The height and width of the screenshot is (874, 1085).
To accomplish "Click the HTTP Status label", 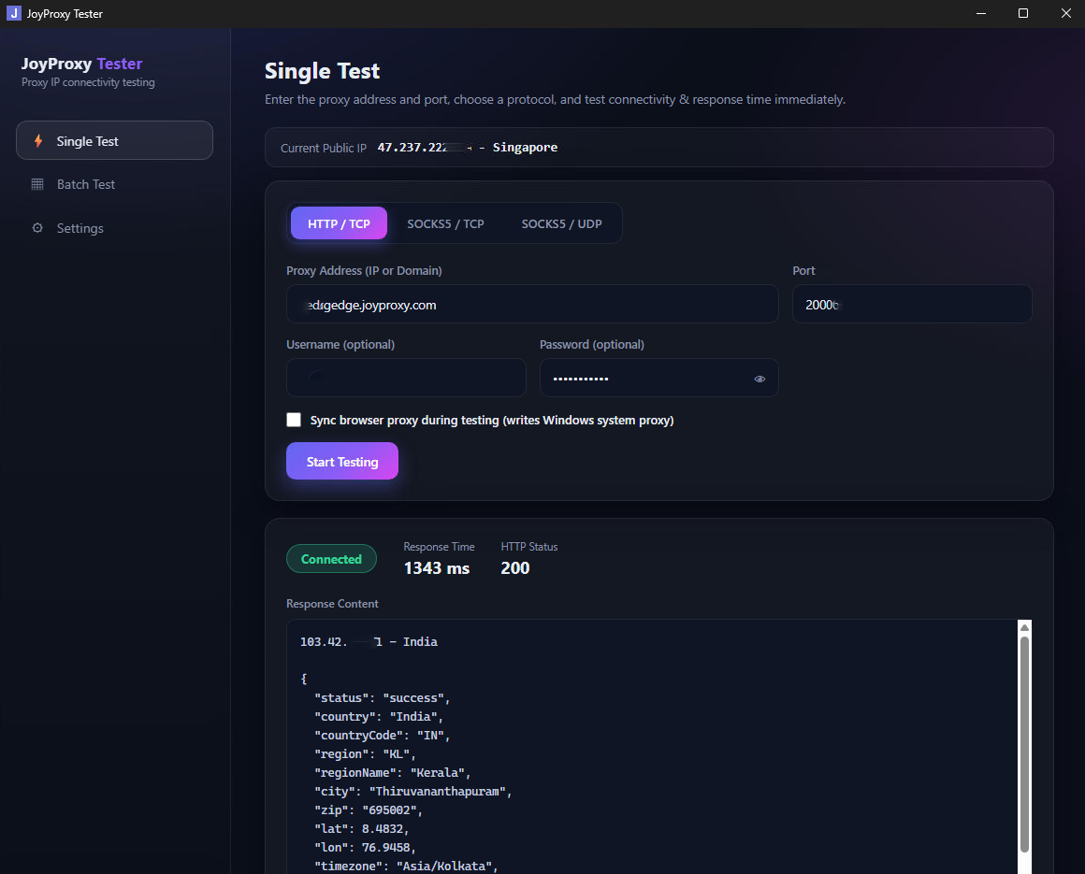I will [528, 546].
